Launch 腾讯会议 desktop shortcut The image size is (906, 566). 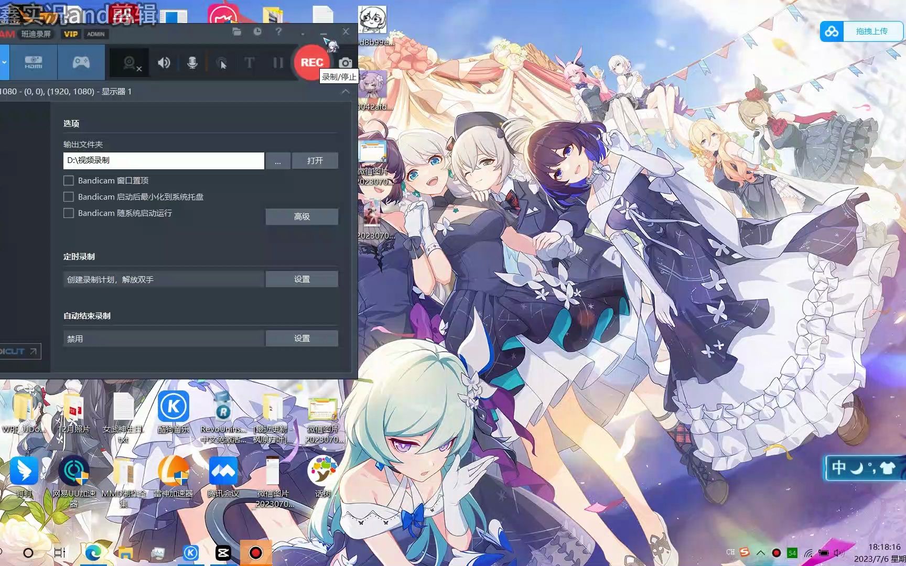click(x=223, y=476)
